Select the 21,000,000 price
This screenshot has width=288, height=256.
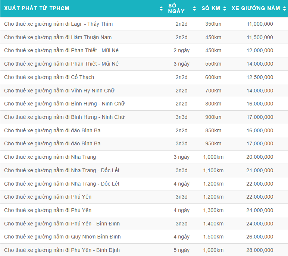(x=260, y=171)
